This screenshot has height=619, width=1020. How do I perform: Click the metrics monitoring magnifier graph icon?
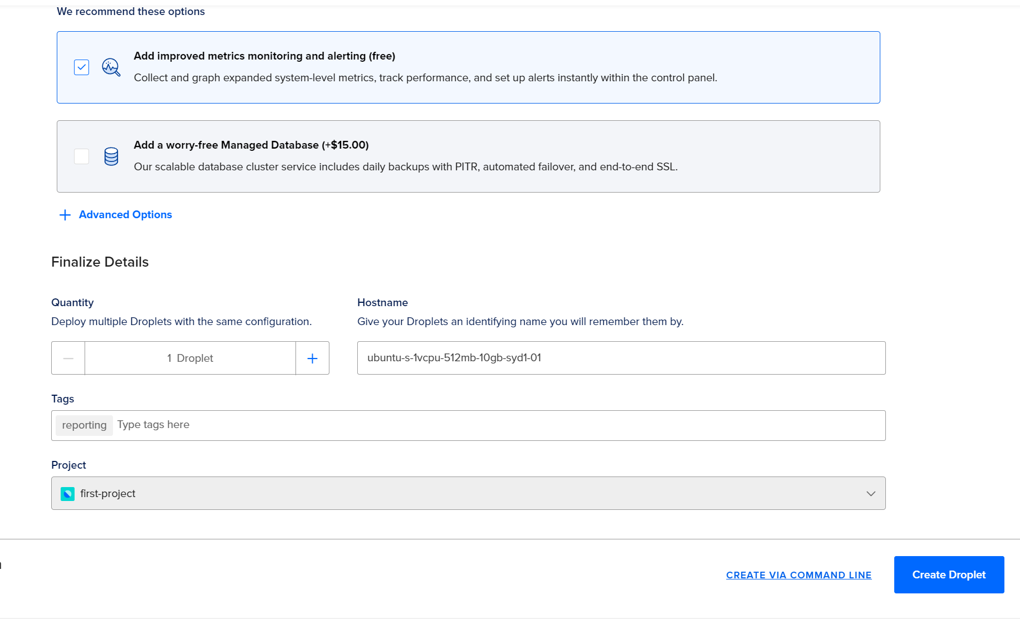pyautogui.click(x=111, y=67)
